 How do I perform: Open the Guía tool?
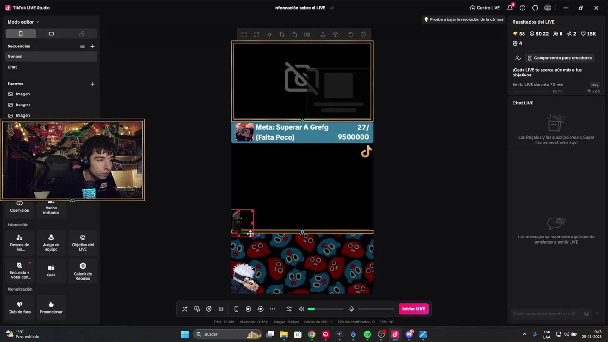[51, 271]
